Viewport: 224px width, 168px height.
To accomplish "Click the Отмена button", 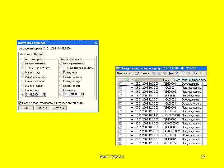I will pos(42,108).
